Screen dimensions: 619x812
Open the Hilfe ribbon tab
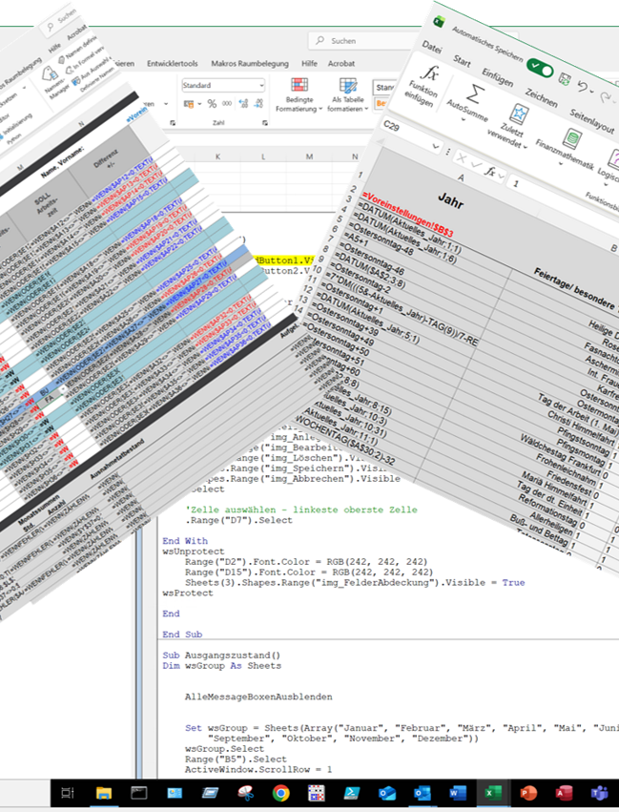[309, 63]
